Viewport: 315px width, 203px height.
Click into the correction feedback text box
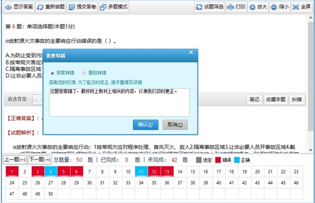click(x=119, y=102)
